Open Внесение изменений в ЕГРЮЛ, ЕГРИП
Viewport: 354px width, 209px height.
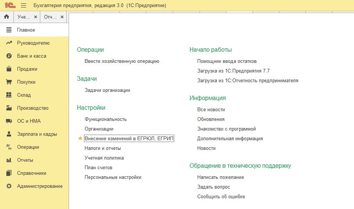coord(129,139)
